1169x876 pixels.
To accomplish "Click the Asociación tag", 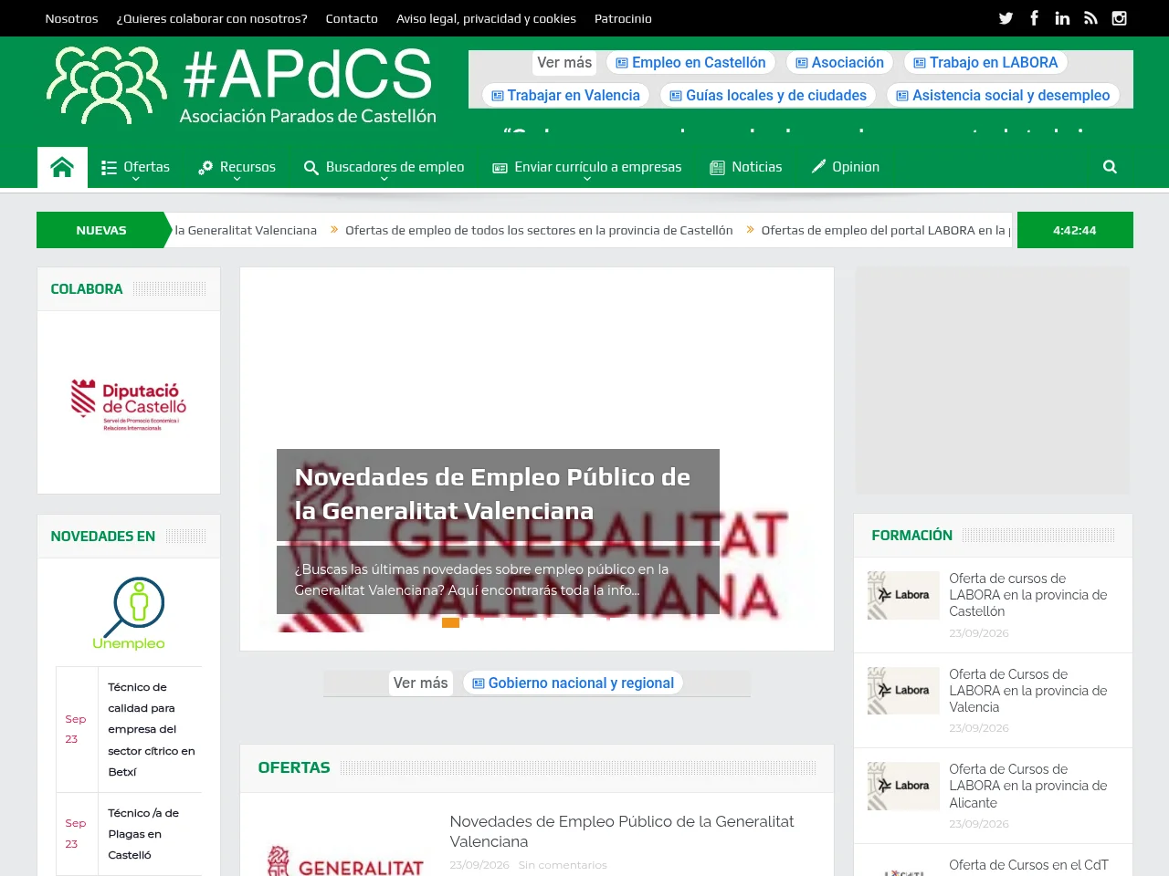I will pyautogui.click(x=839, y=62).
